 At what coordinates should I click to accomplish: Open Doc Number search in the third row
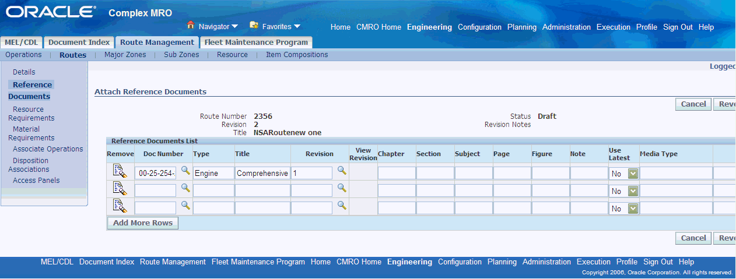tap(185, 206)
